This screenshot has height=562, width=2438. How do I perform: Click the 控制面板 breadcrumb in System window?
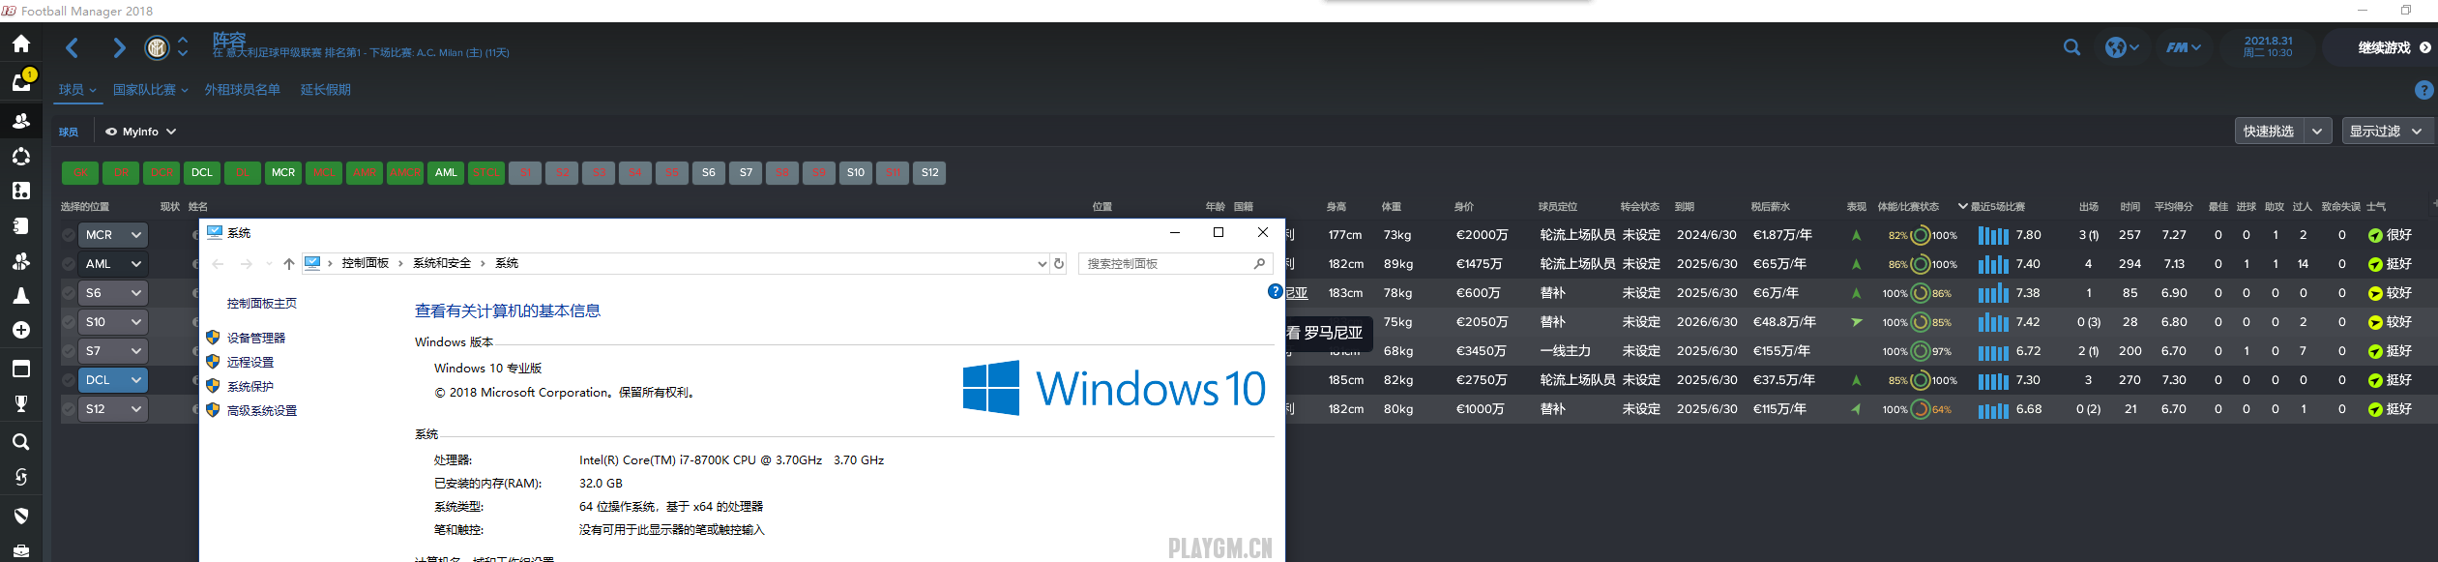[365, 263]
